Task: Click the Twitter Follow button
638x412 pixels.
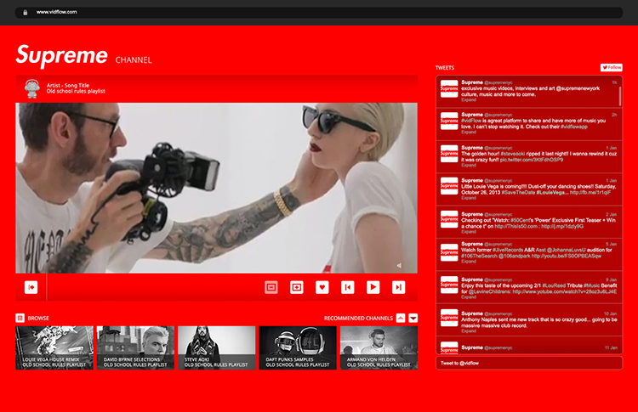Action: pyautogui.click(x=612, y=67)
